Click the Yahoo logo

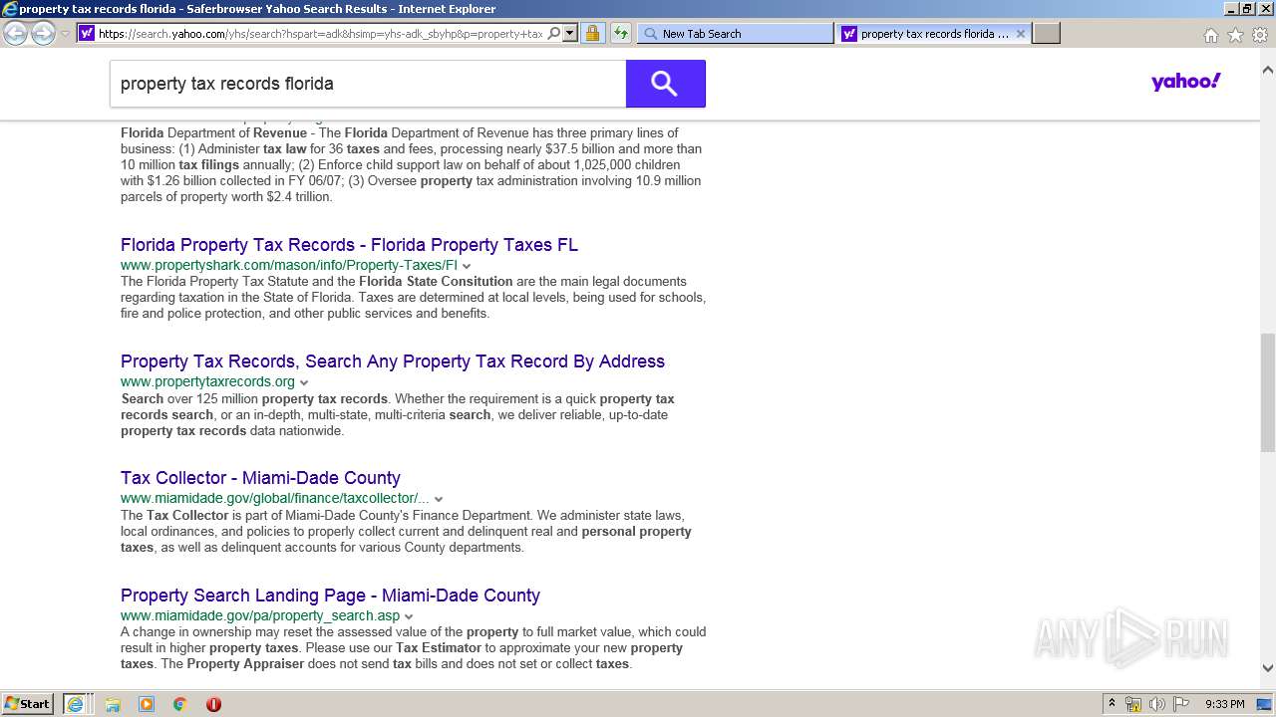tap(1185, 82)
